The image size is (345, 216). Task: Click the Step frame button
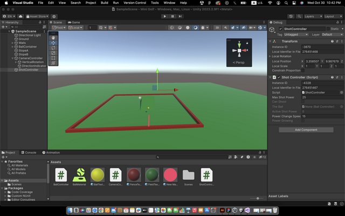click(180, 16)
